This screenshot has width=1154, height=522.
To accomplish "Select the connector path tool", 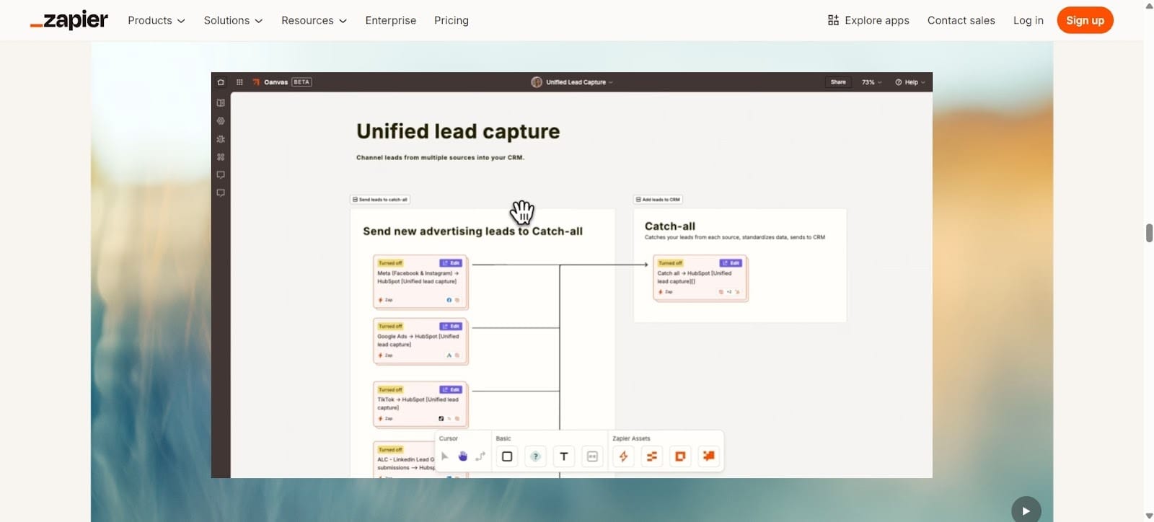I will (x=480, y=456).
